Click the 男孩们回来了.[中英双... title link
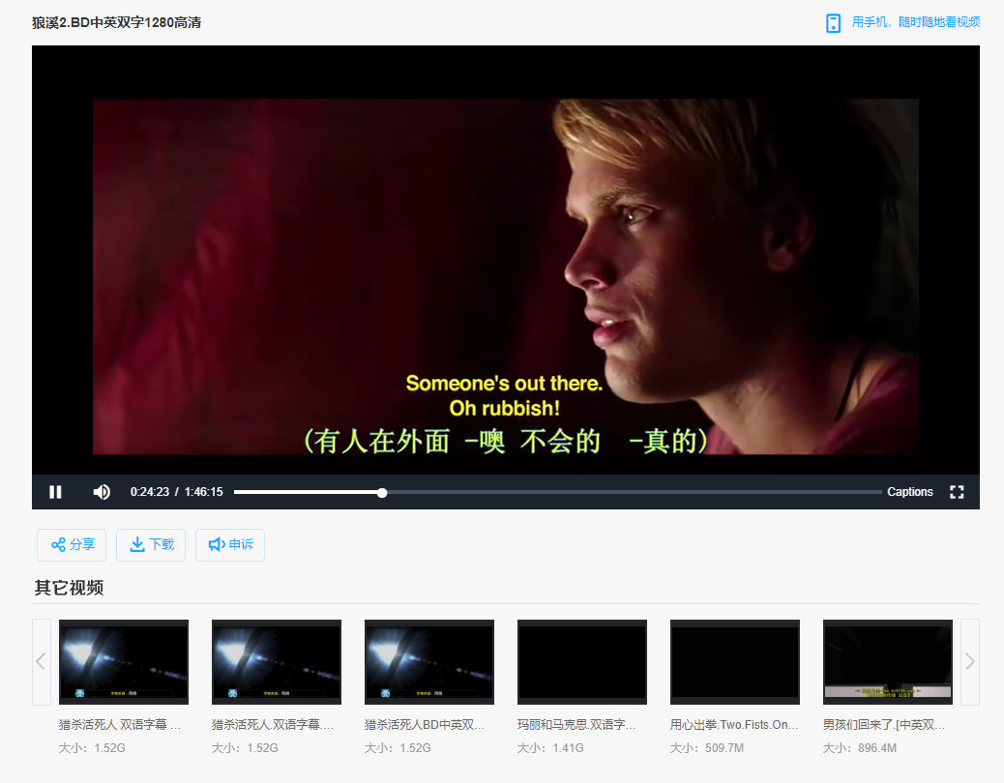Image resolution: width=1004 pixels, height=783 pixels. point(884,725)
